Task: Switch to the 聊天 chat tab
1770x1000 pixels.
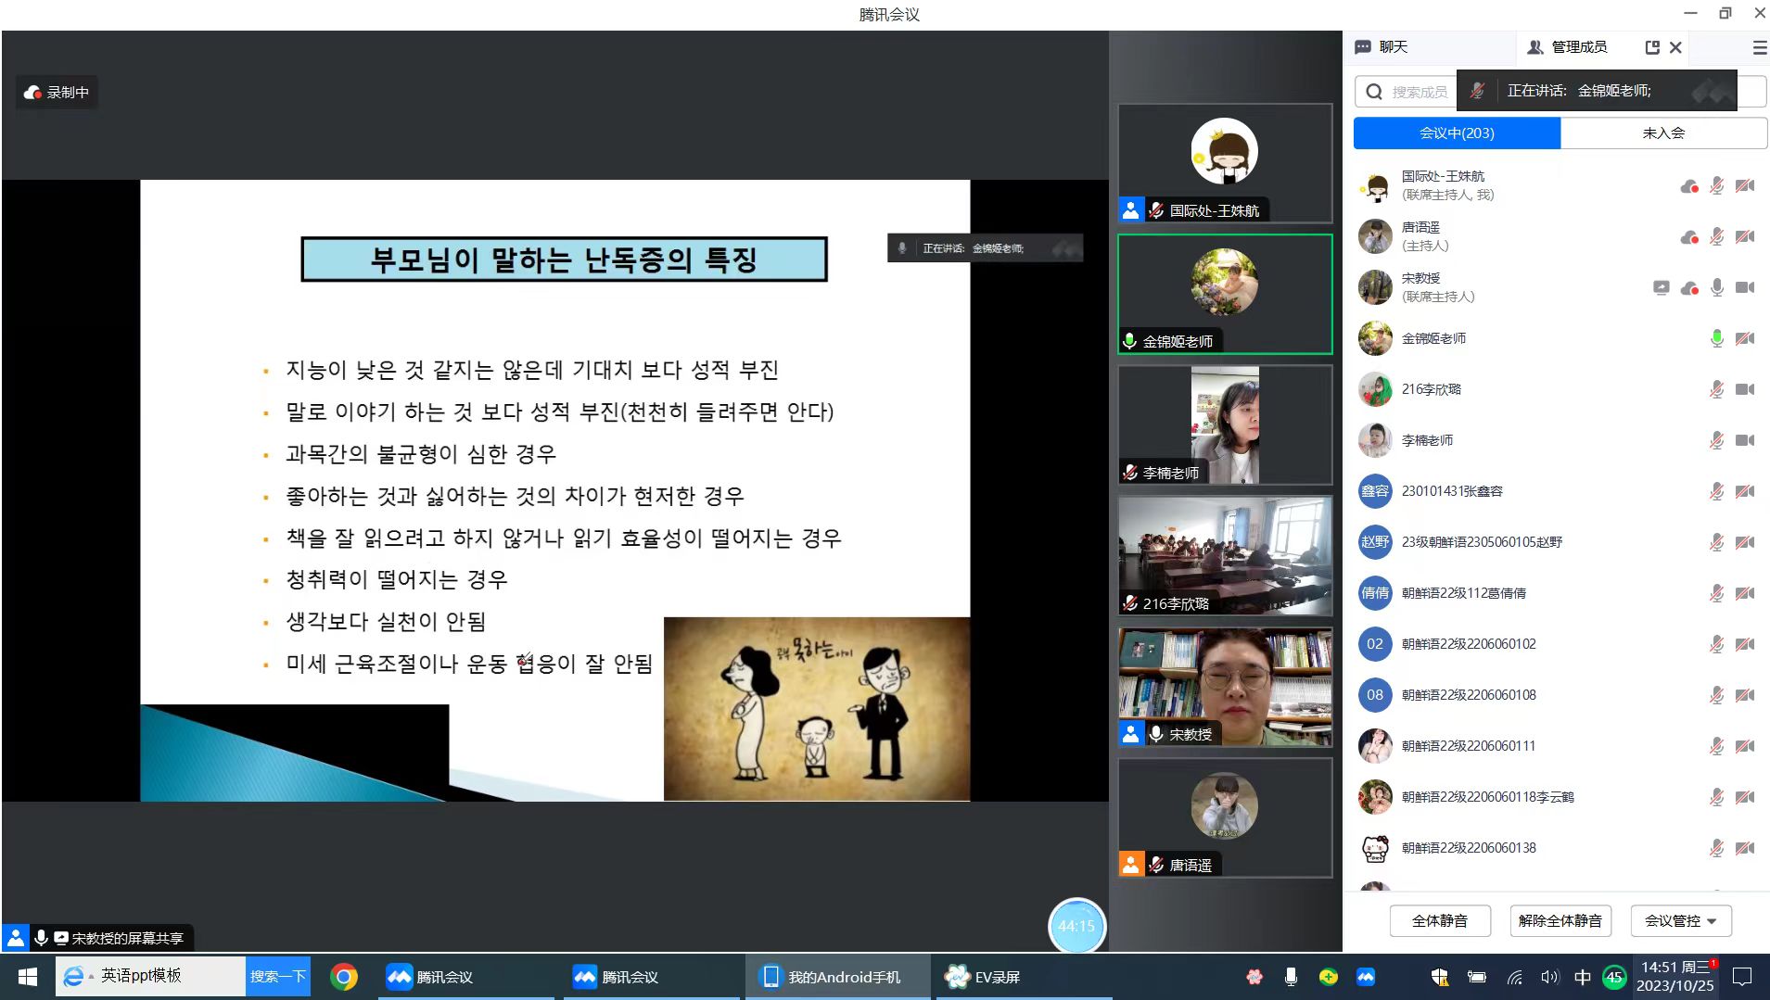Action: (x=1382, y=47)
